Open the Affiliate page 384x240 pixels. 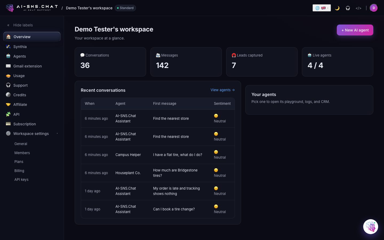[32, 105]
